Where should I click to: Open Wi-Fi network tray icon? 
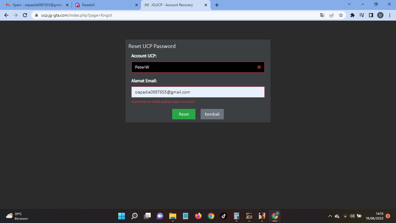coord(345,216)
